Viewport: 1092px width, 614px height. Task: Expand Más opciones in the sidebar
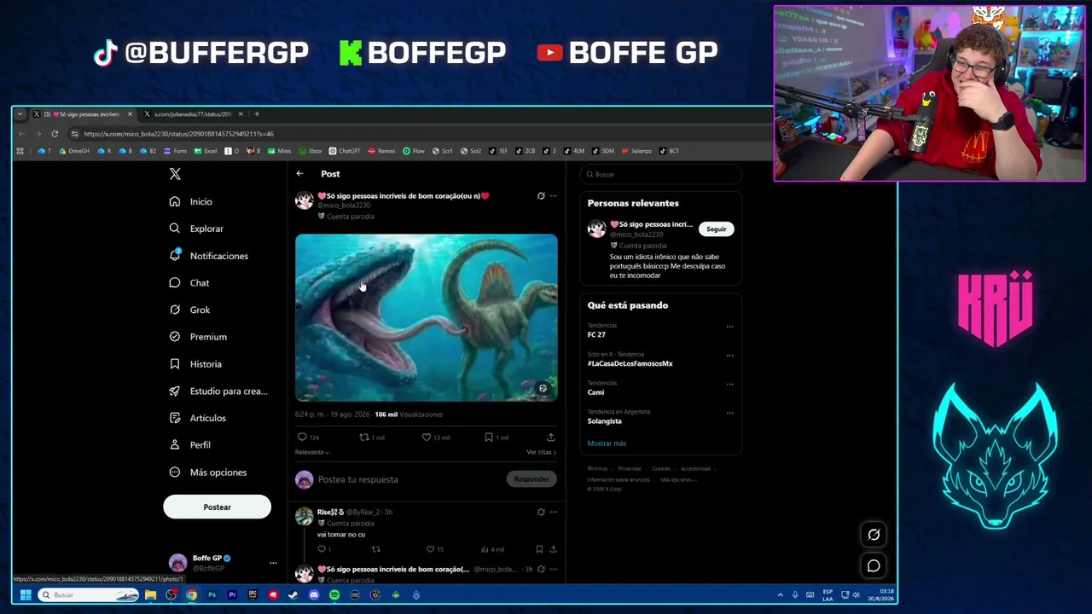[207, 472]
